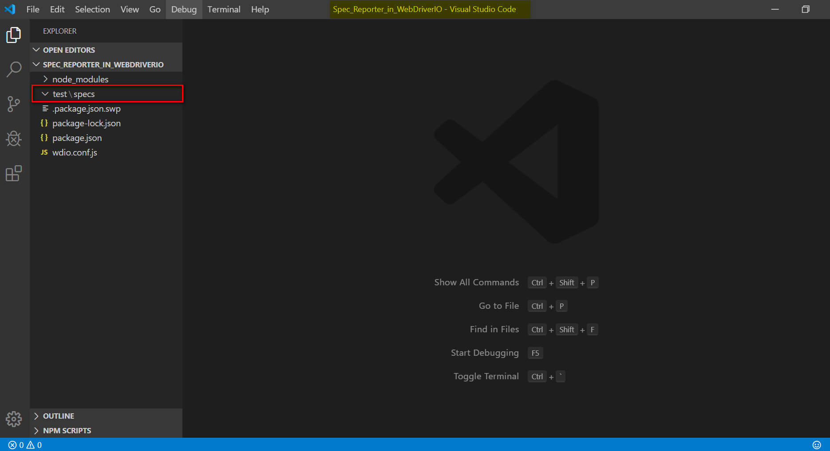Click the braces icon beside package-lock.json
830x451 pixels.
click(44, 123)
